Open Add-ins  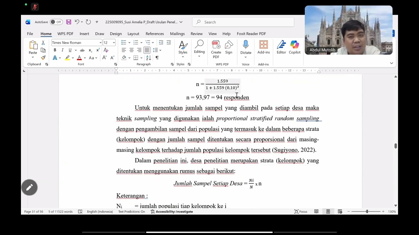264,48
